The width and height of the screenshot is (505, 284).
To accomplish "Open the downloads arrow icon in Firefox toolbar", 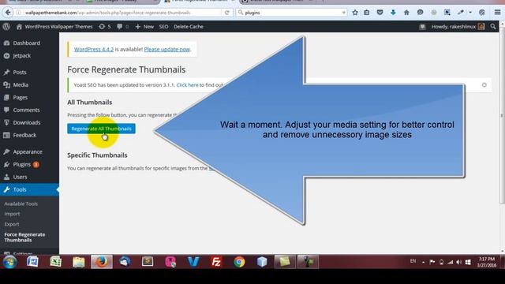I will 393,13.
